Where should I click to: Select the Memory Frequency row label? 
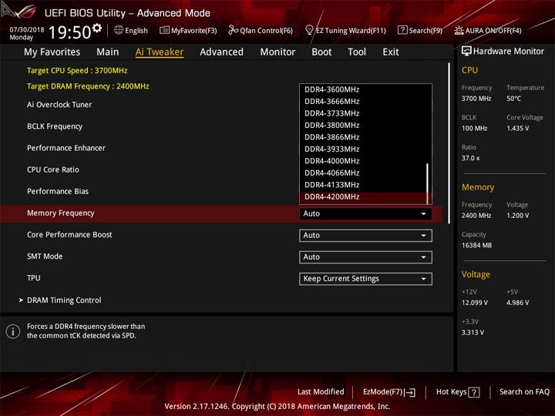tap(61, 213)
